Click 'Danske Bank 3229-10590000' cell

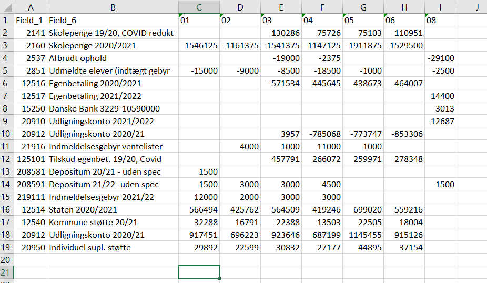point(113,108)
